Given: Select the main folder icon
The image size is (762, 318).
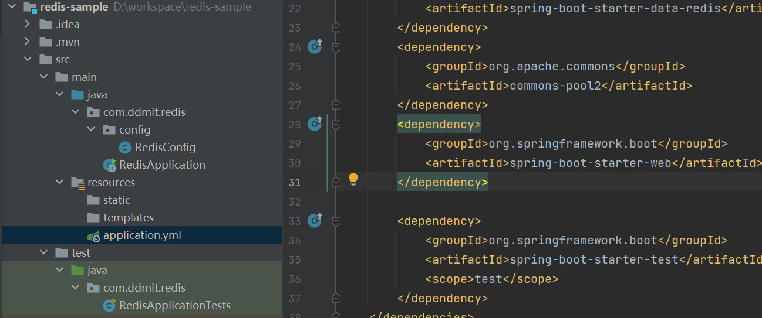Looking at the screenshot, I should (x=61, y=77).
